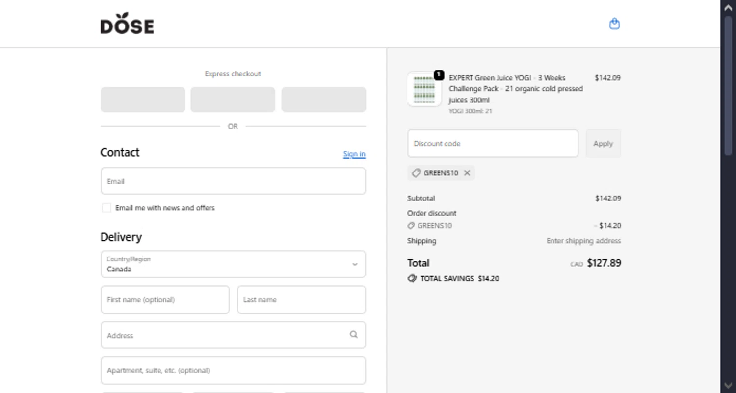This screenshot has height=393, width=736.
Task: Click the 'Delivery' section heading
Action: 121,237
